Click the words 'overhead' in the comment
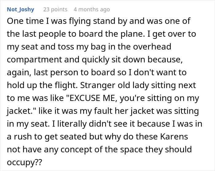Screen dimensions: 215x171 [x=152, y=46]
